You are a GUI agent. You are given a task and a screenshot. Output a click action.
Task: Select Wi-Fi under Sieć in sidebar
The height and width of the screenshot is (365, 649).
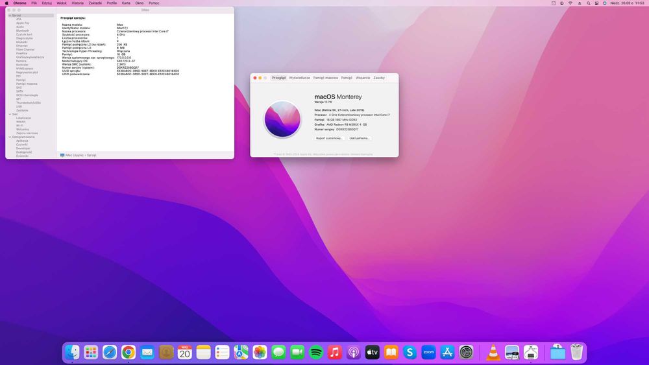point(20,126)
